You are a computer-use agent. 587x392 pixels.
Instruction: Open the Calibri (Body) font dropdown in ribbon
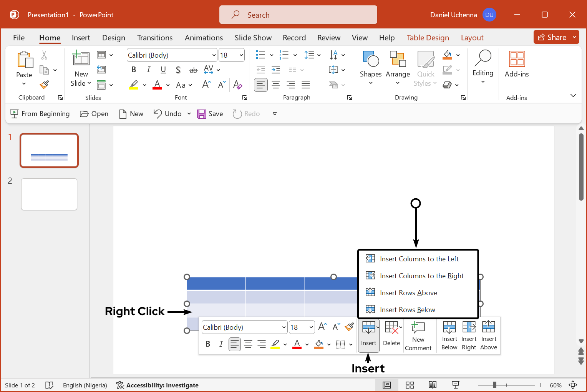pos(214,55)
